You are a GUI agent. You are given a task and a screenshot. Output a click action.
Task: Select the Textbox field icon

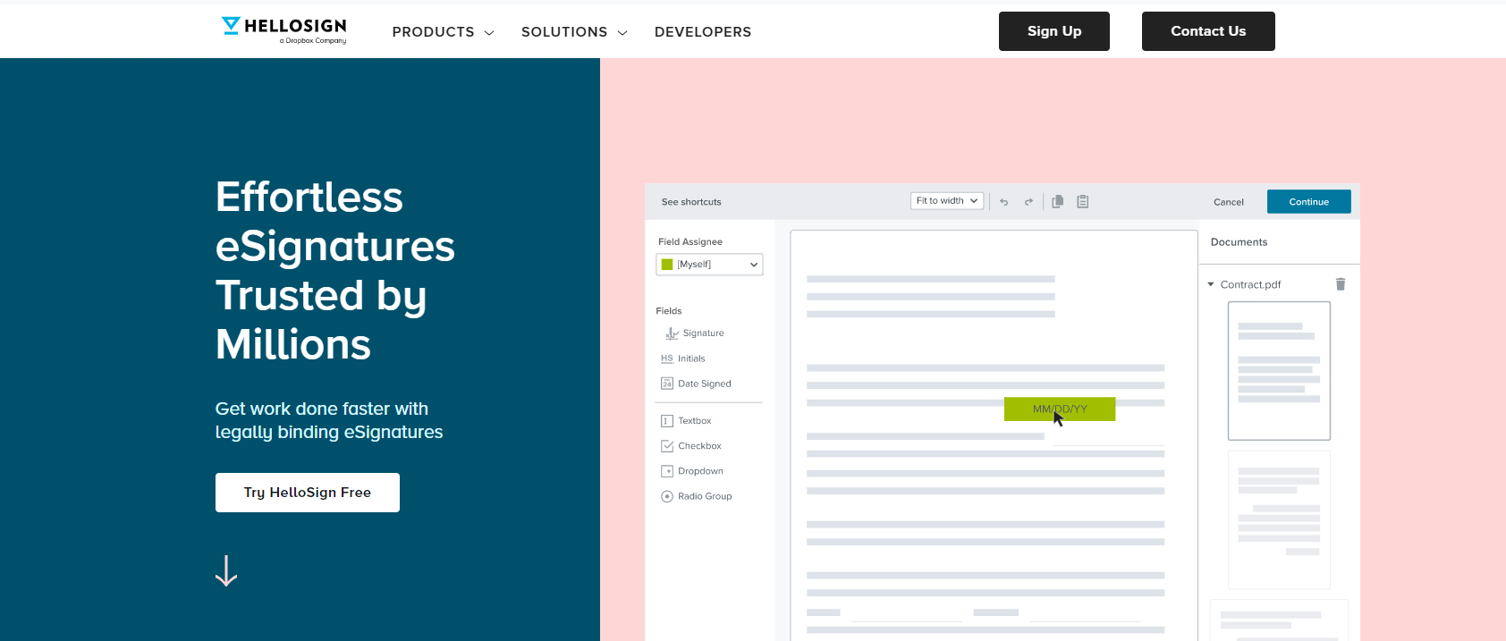click(x=667, y=421)
